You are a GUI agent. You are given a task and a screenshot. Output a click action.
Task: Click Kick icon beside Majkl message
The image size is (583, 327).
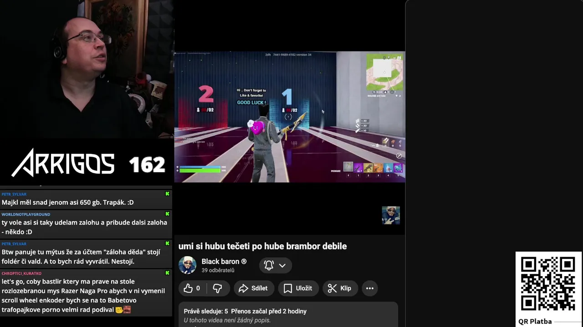coord(167,194)
